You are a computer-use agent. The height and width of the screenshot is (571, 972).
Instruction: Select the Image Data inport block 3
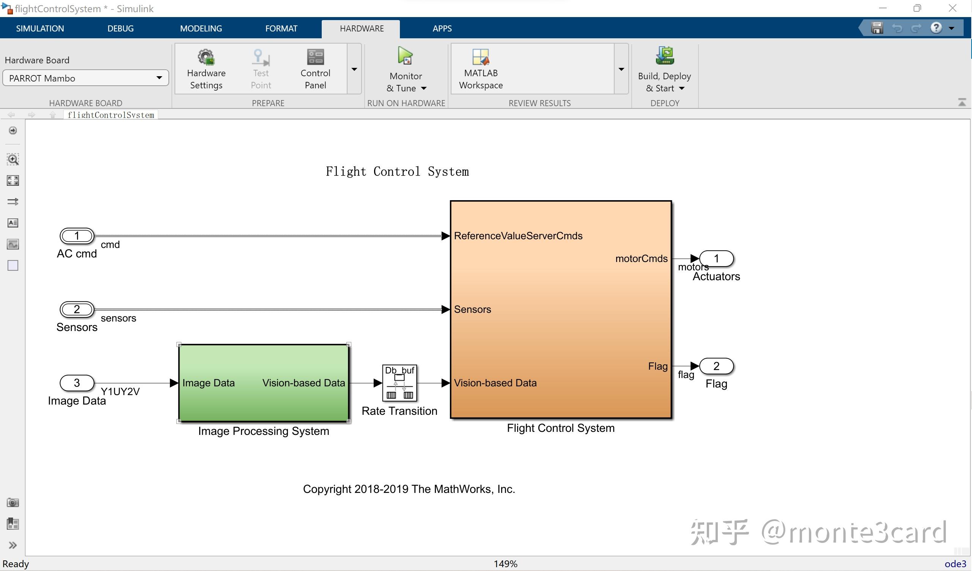pos(77,383)
